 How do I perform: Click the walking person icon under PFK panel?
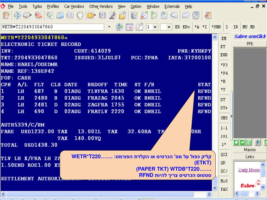tap(258, 142)
